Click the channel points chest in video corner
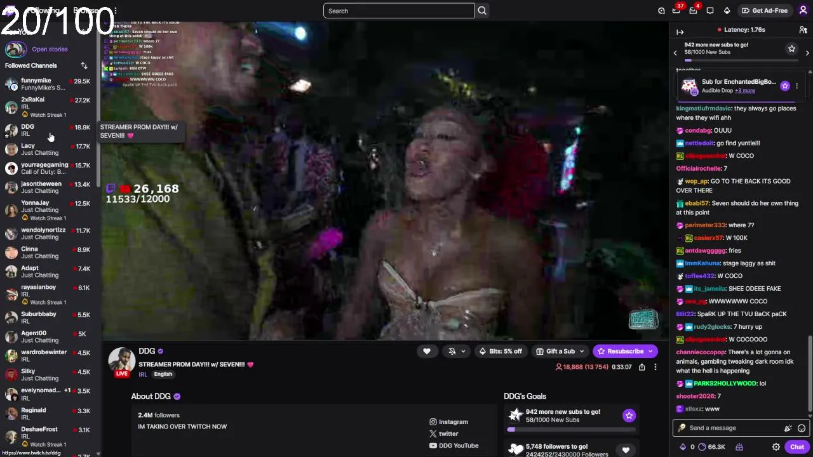This screenshot has height=457, width=813. click(x=643, y=319)
